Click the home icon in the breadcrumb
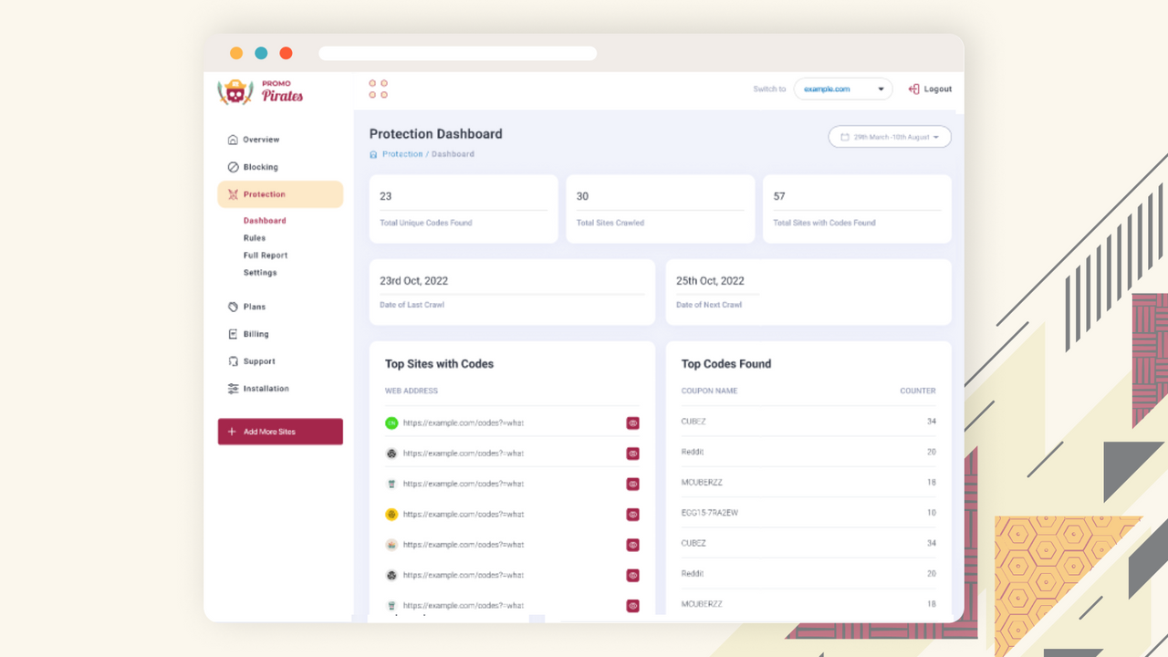The width and height of the screenshot is (1168, 657). (373, 153)
